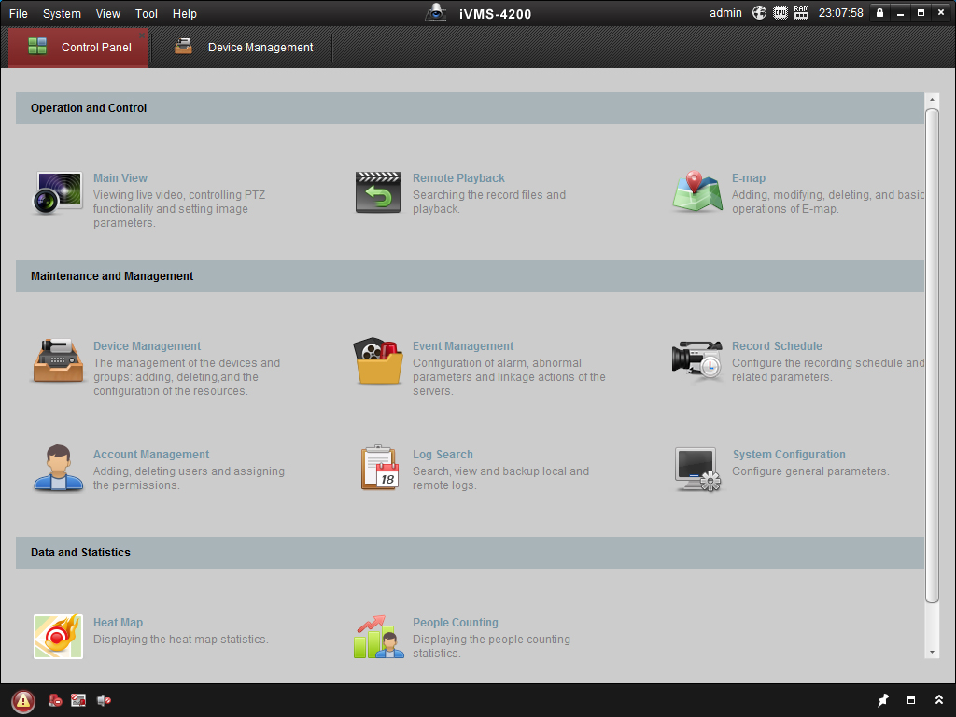Switch to the Control Panel tab
The image size is (956, 717).
tap(78, 48)
